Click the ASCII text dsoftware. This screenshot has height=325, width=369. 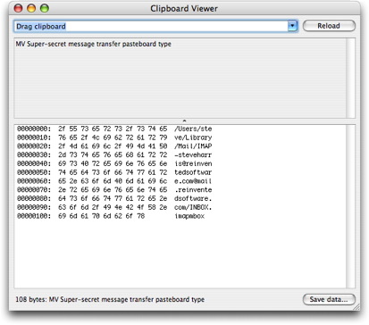(x=193, y=198)
